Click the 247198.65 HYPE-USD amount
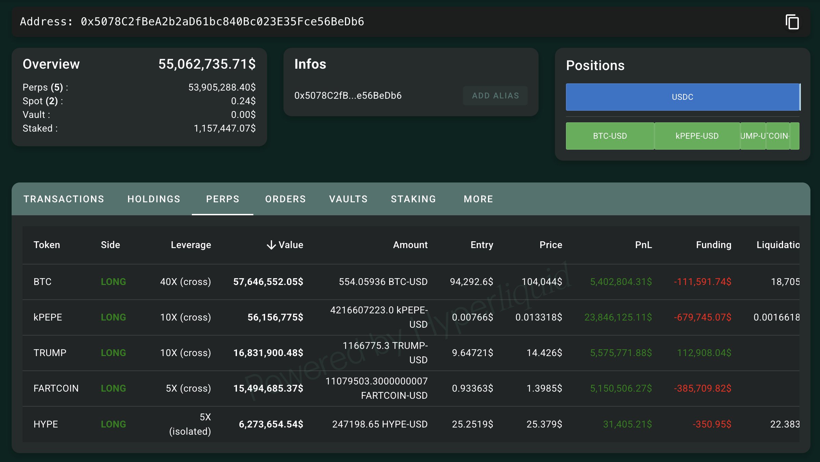 [x=380, y=424]
